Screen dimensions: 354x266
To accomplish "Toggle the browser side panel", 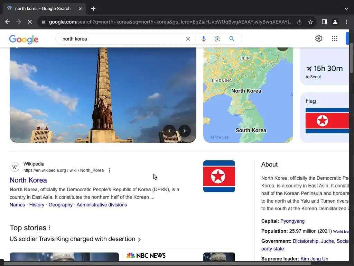I will [324, 22].
